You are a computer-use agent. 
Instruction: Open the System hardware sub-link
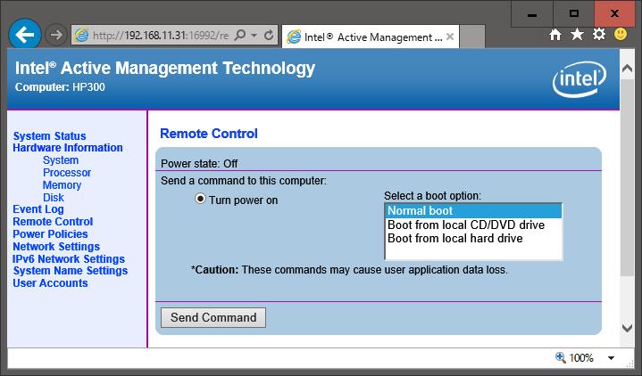coord(61,160)
